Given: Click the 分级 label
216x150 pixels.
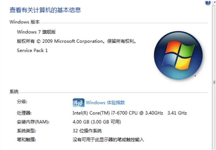Looking at the screenshot, I should click(22, 102).
